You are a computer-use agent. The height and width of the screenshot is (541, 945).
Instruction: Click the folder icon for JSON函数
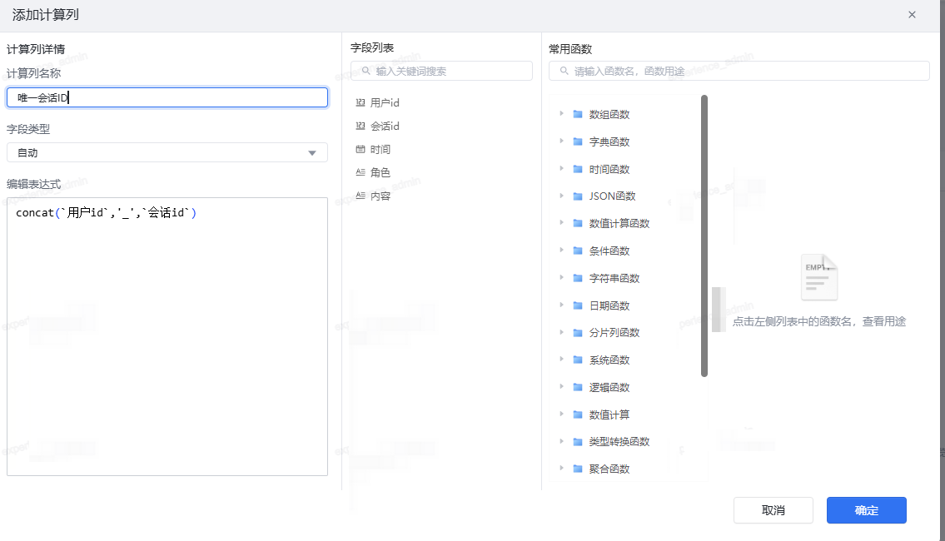click(x=578, y=196)
